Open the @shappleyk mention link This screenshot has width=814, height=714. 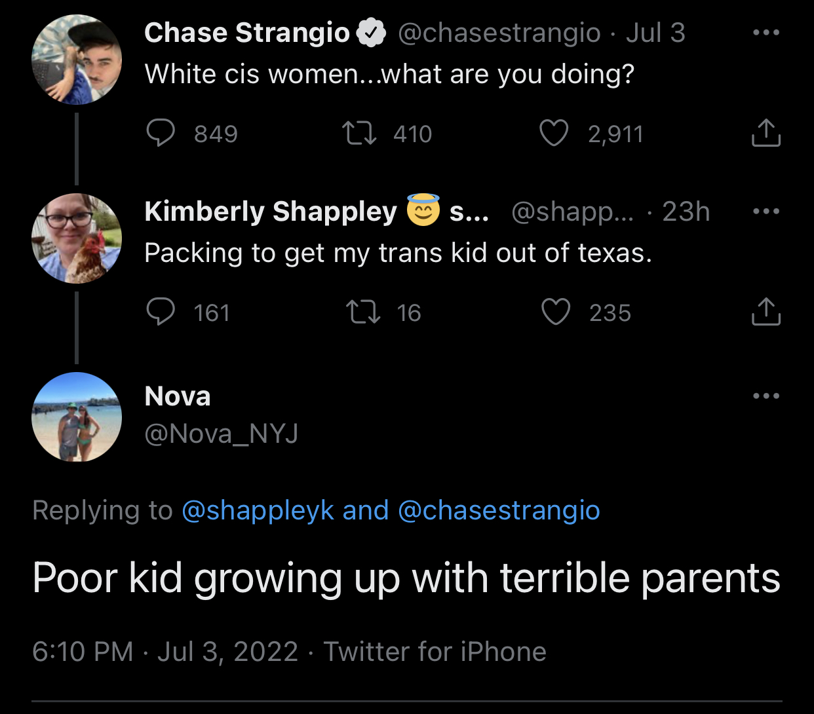pyautogui.click(x=258, y=510)
